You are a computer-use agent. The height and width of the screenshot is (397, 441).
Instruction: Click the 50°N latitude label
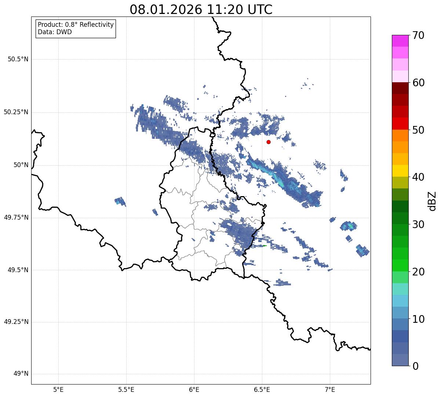pos(21,165)
